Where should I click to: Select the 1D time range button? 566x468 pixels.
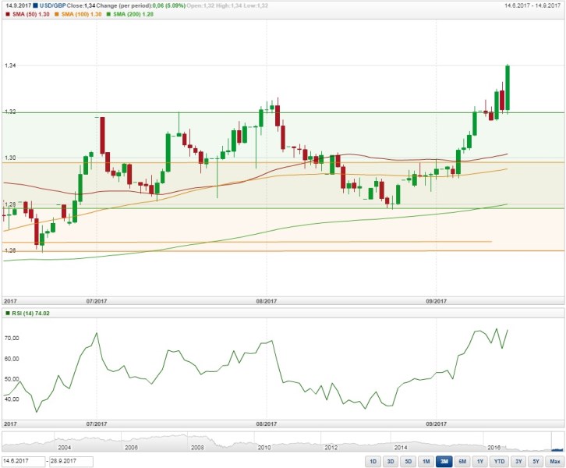point(373,462)
